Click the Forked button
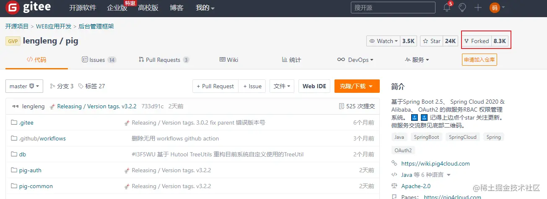The height and width of the screenshot is (199, 547). pyautogui.click(x=477, y=41)
